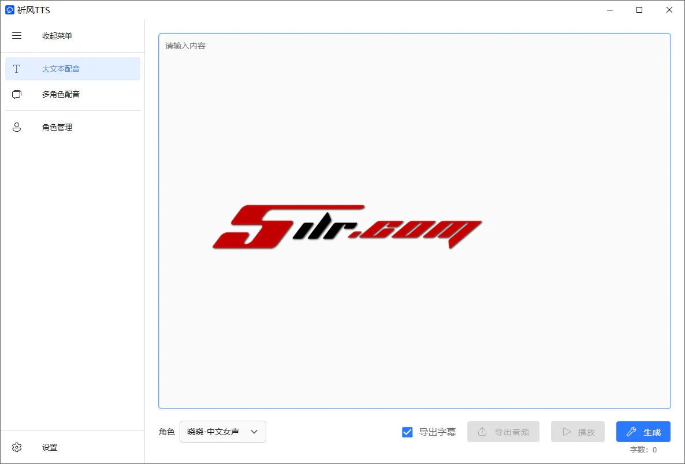Click the 大文本配音 T icon
The width and height of the screenshot is (685, 464).
(x=17, y=69)
